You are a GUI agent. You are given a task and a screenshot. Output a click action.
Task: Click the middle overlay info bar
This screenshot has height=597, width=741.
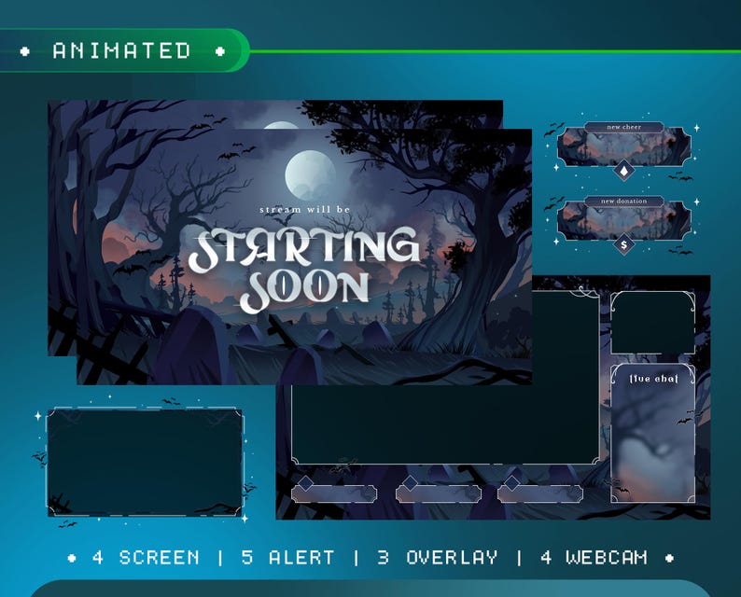click(x=438, y=493)
